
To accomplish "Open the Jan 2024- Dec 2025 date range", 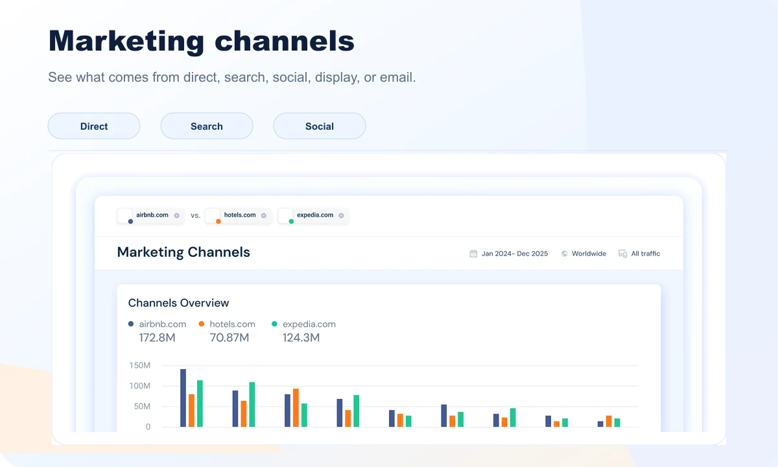I will (x=515, y=254).
